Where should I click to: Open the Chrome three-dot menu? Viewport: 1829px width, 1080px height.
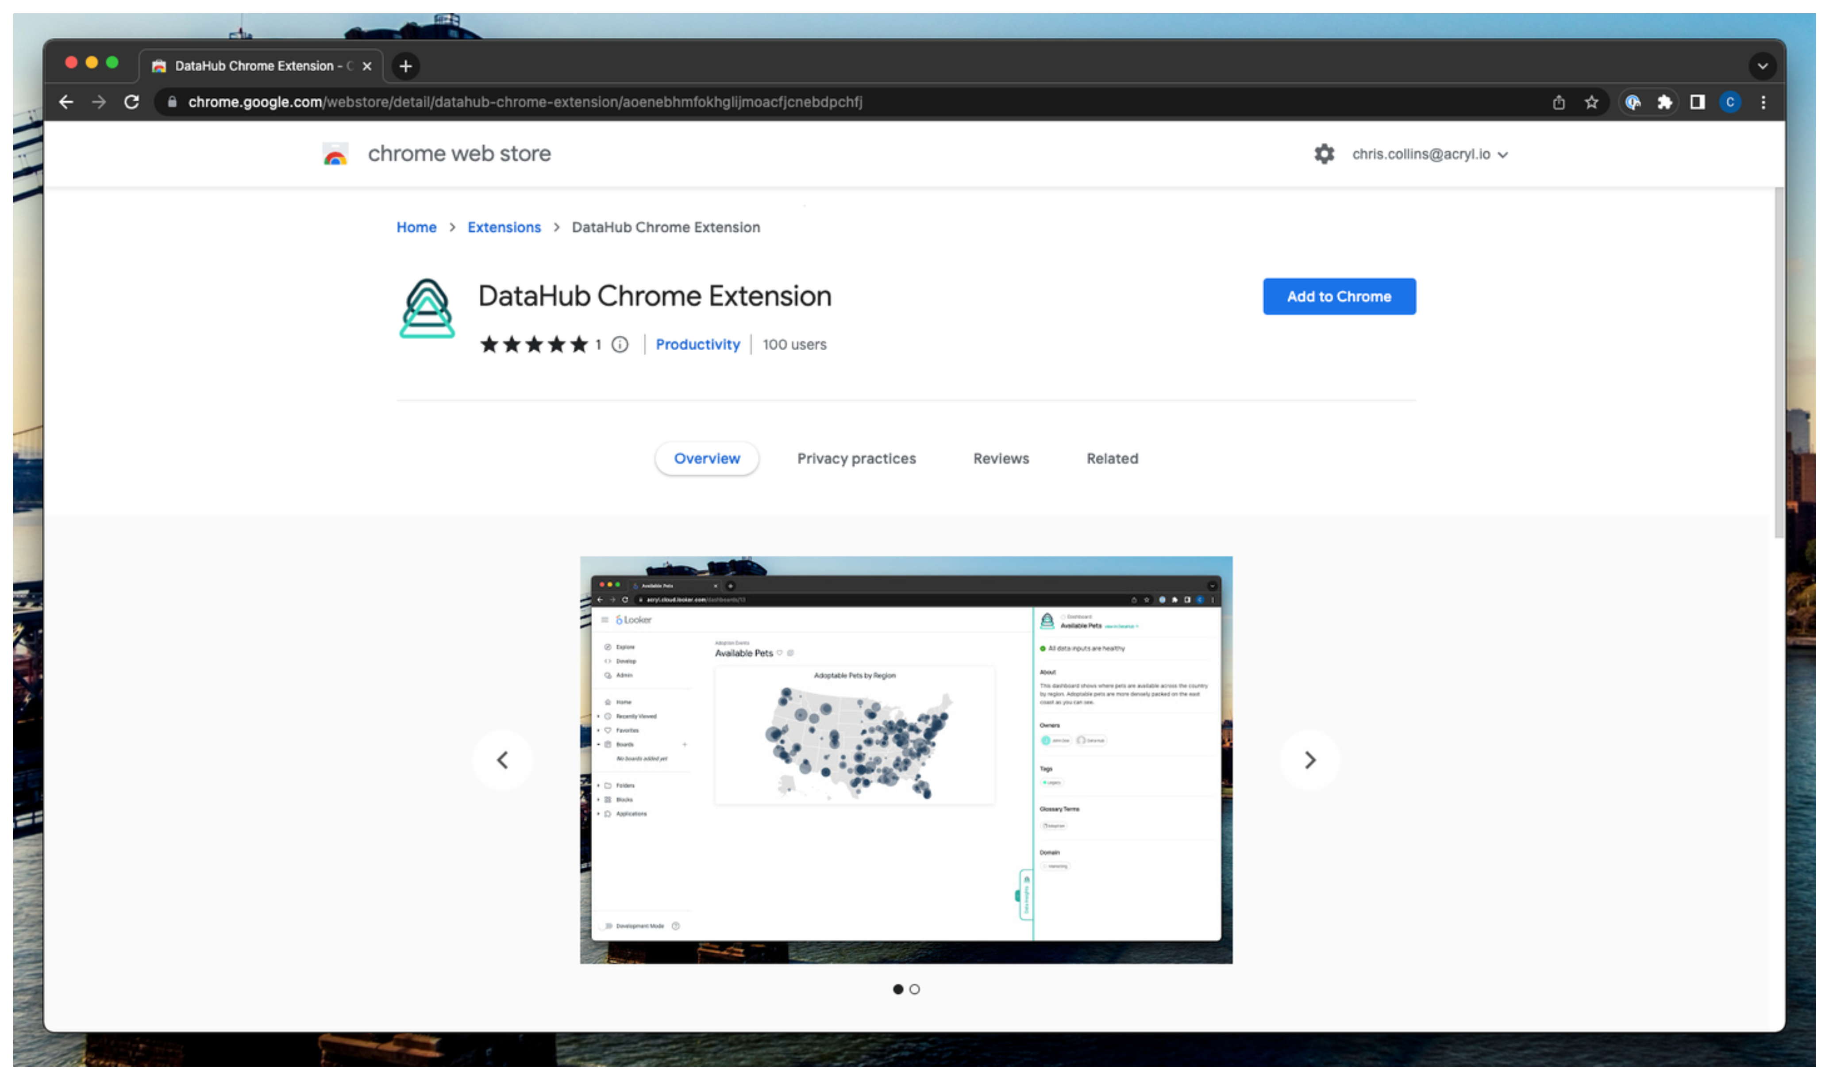[x=1764, y=102]
